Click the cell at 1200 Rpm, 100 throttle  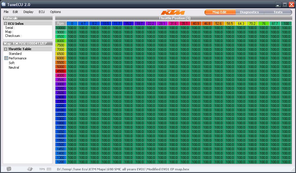(x=286, y=162)
